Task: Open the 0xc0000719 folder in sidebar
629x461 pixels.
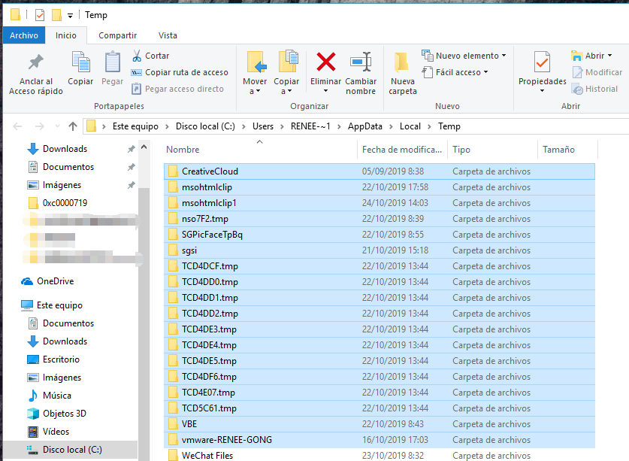Action: (65, 203)
